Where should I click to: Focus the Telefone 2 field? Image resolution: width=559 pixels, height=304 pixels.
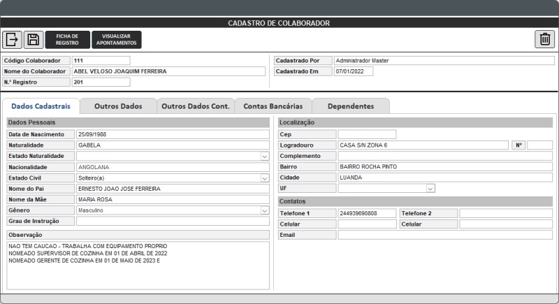[505, 213]
